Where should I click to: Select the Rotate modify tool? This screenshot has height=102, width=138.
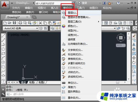(x=134, y=62)
